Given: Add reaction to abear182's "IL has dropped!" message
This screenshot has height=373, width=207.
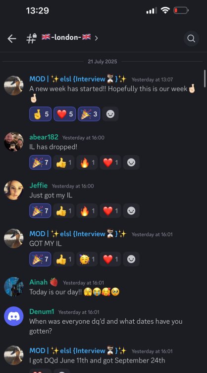Looking at the screenshot, I should point(131,163).
